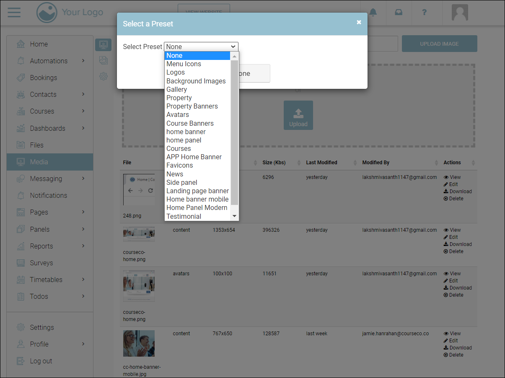Image resolution: width=505 pixels, height=378 pixels.
Task: Open the inbox tray icon
Action: (x=399, y=12)
